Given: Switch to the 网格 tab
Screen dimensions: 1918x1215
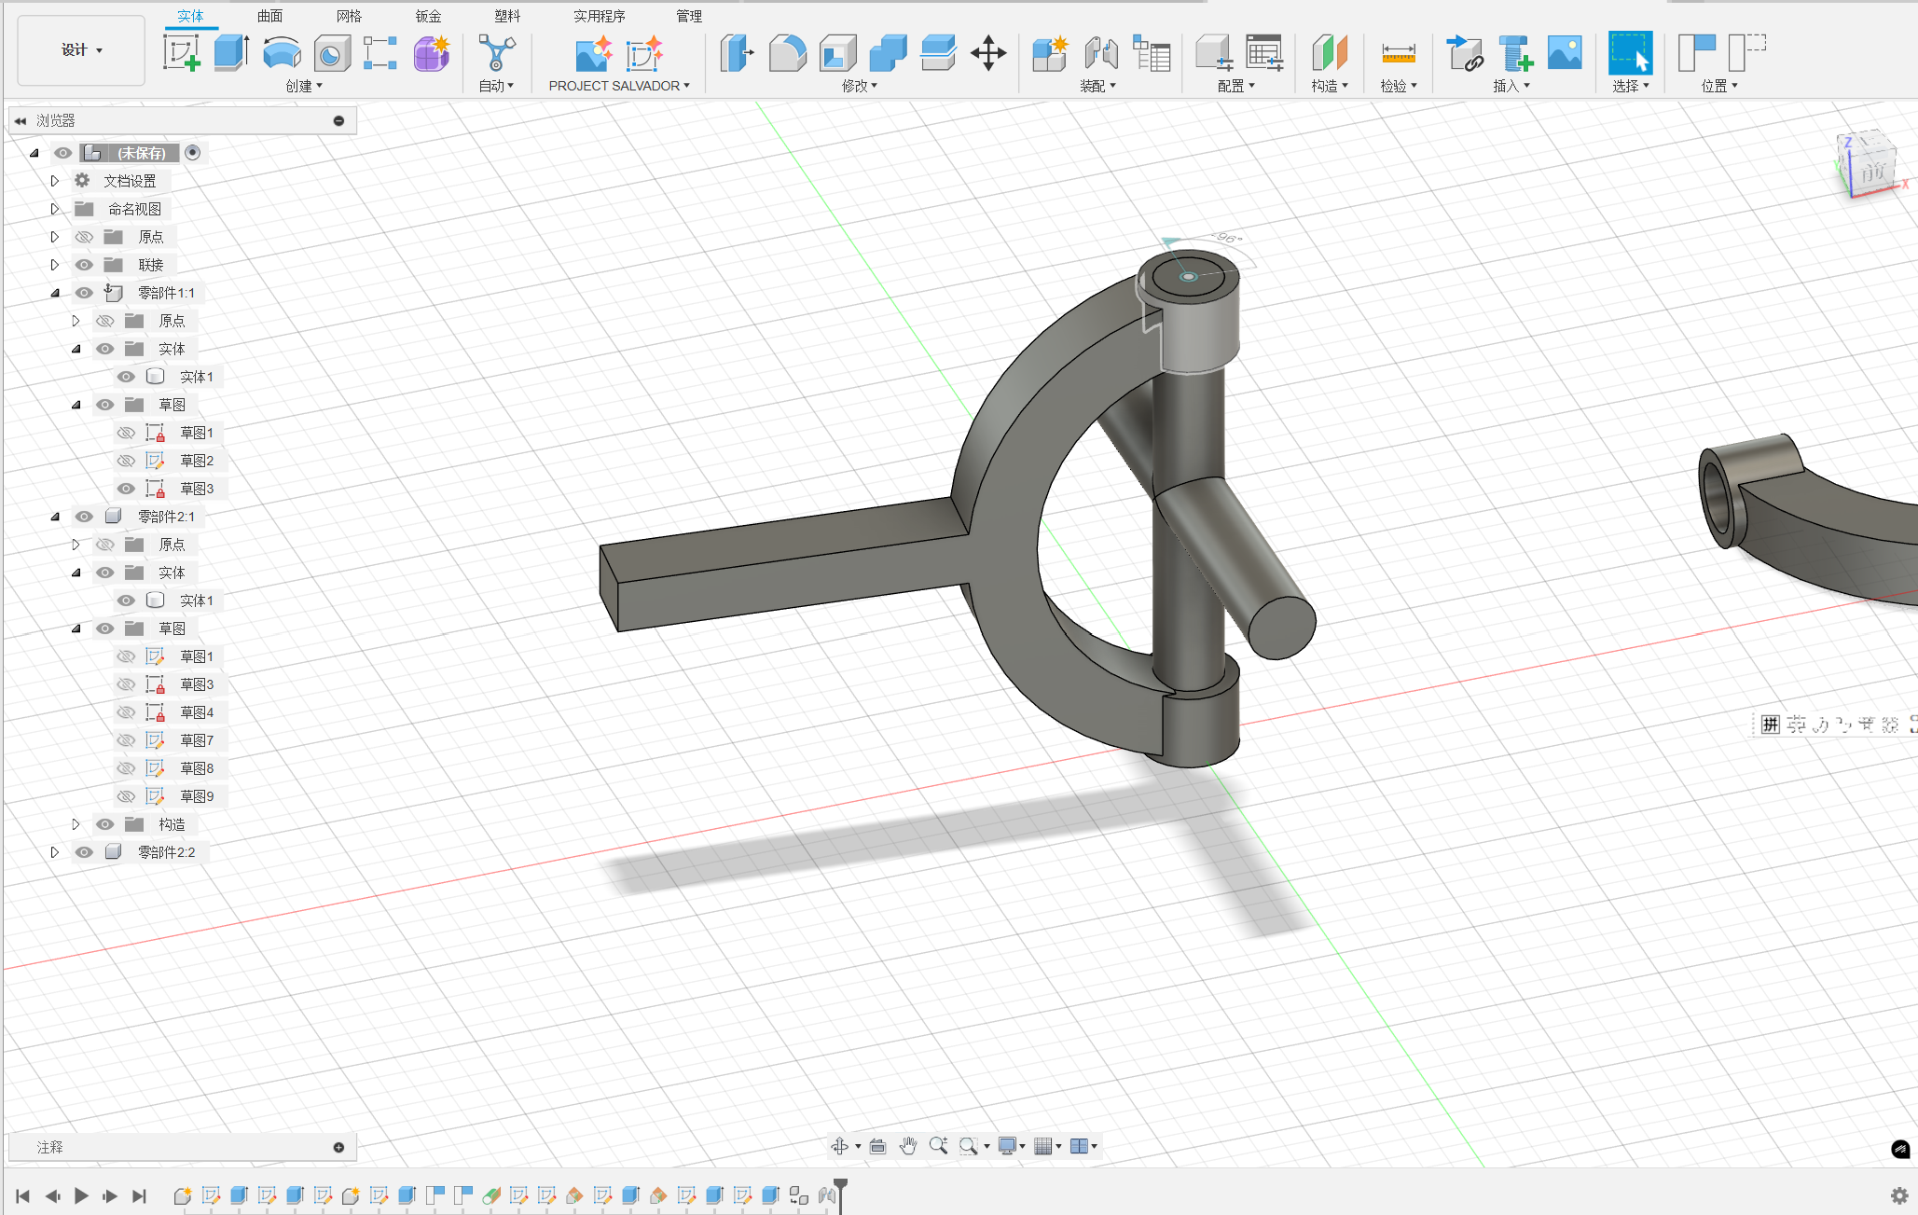Looking at the screenshot, I should point(350,16).
